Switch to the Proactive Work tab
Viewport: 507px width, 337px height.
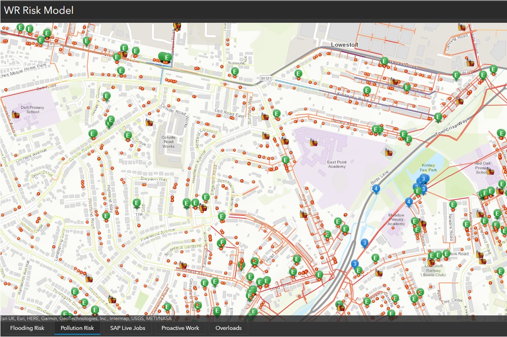coord(180,328)
